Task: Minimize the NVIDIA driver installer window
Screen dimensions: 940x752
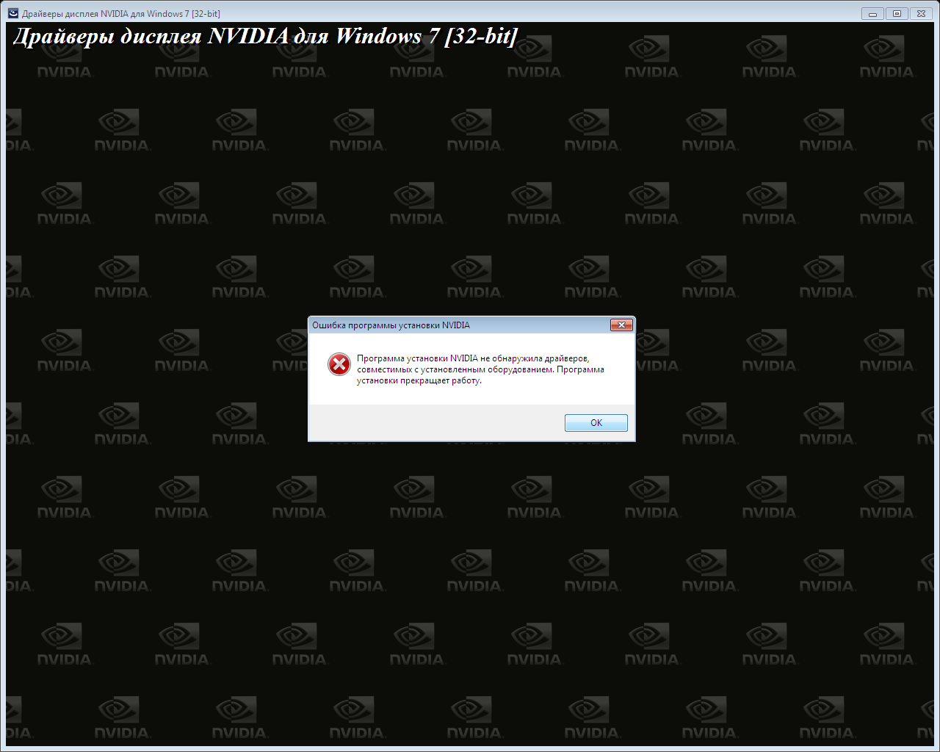Action: (x=872, y=13)
